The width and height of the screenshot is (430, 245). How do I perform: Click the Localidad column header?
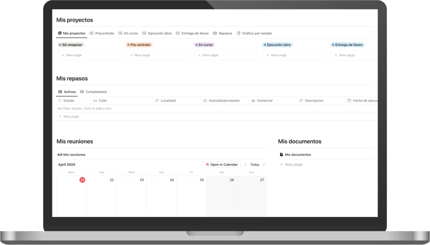point(177,101)
